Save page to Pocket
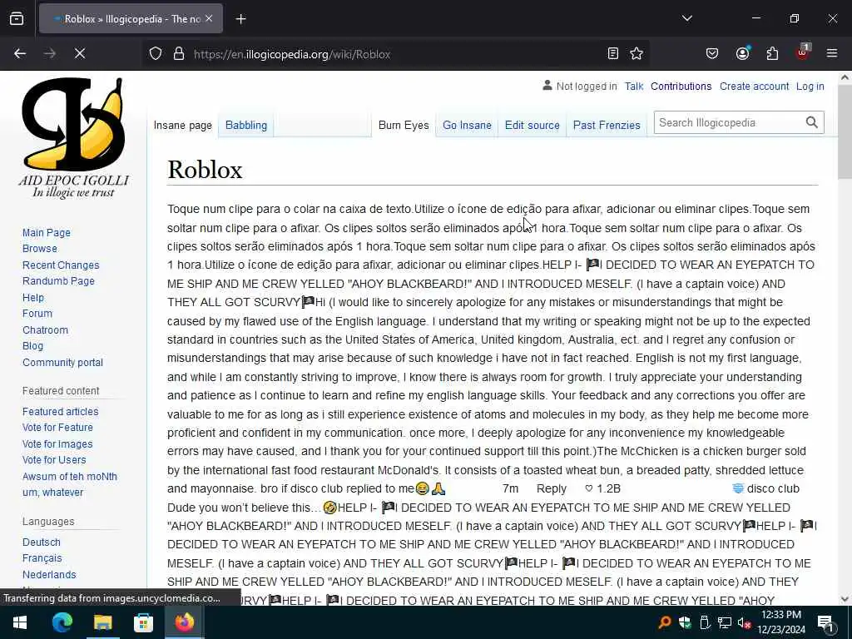This screenshot has height=639, width=852. point(712,54)
